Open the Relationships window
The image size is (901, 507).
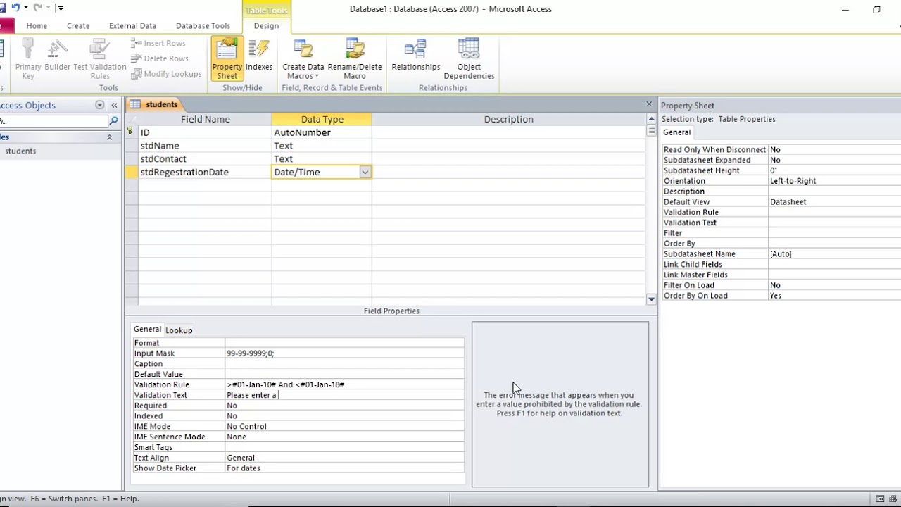(x=416, y=55)
